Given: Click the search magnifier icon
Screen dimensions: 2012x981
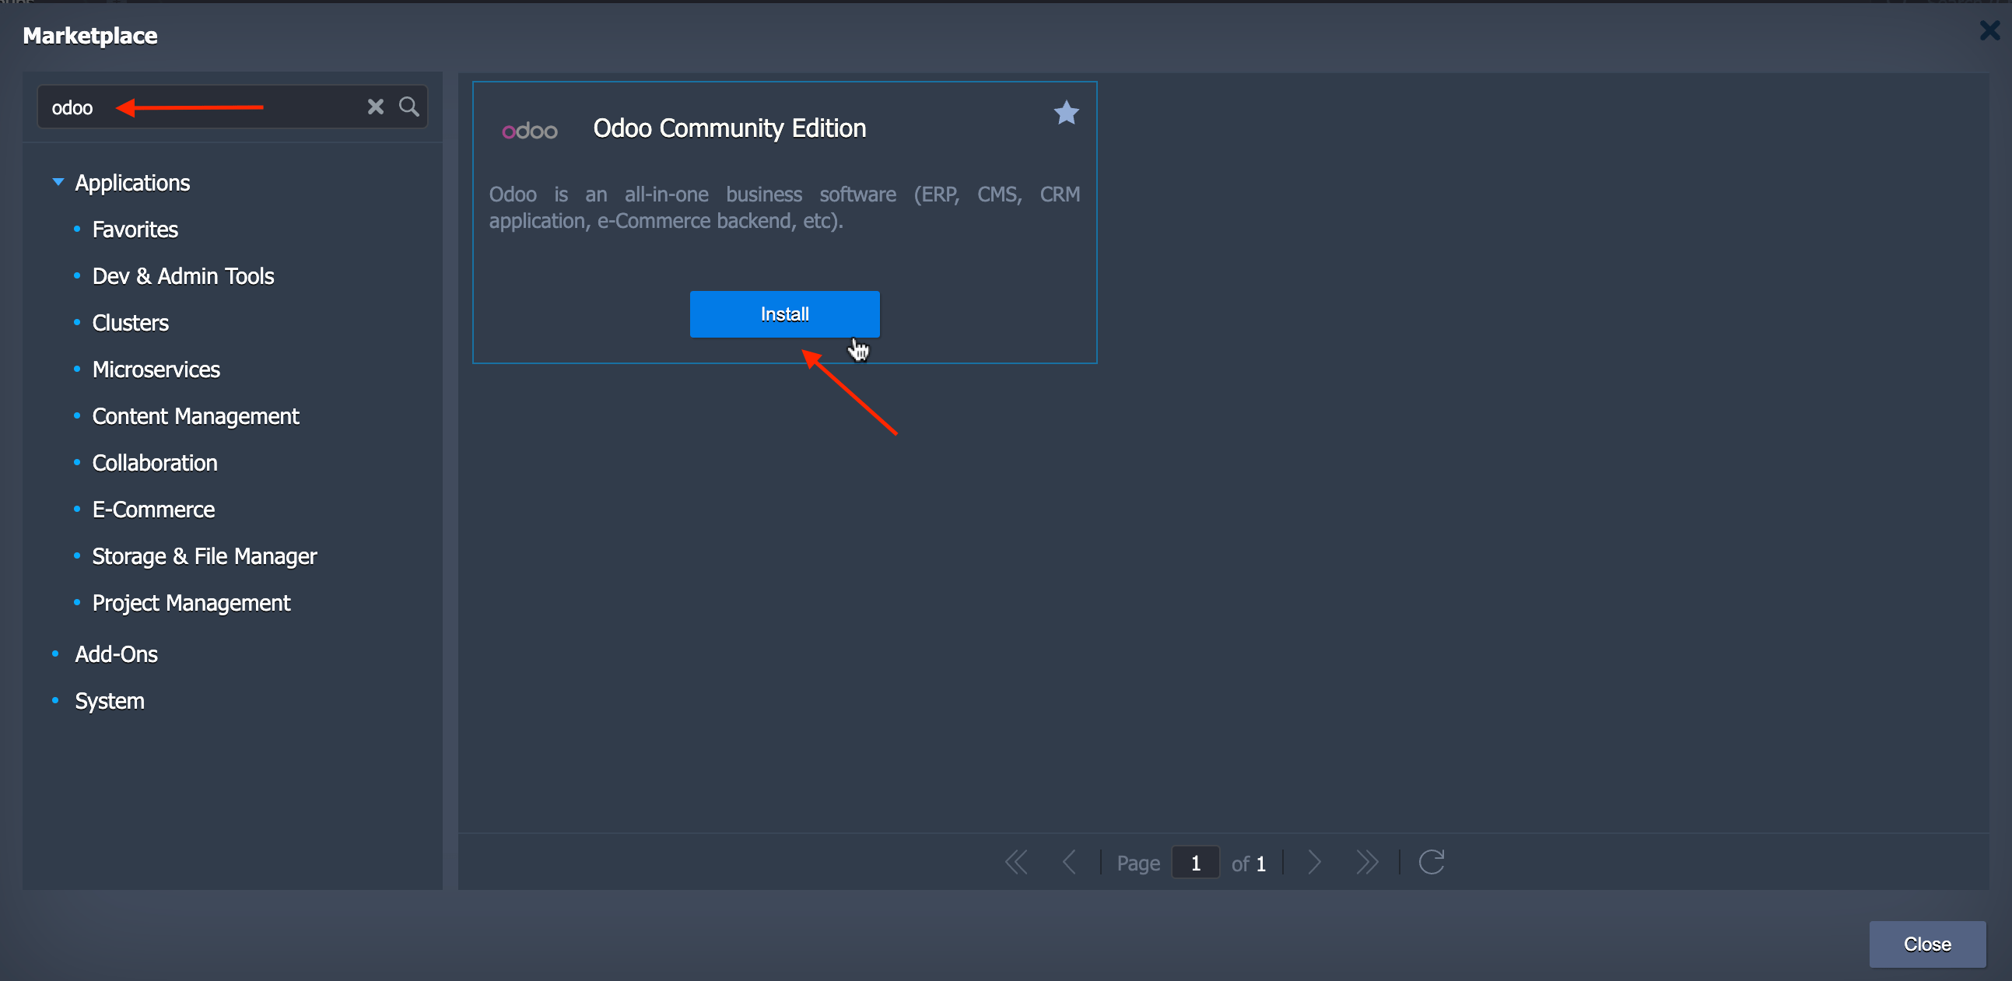Looking at the screenshot, I should click(x=408, y=107).
